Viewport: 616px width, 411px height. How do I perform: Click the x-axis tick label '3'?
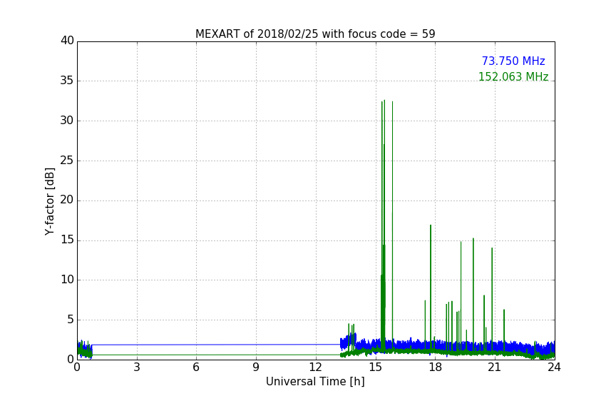[137, 367]
